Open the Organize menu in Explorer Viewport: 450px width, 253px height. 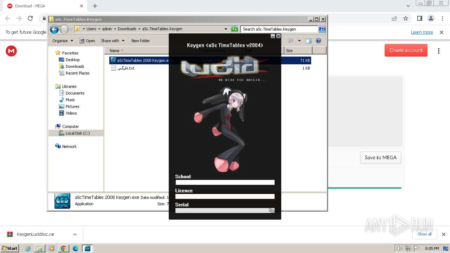point(63,41)
